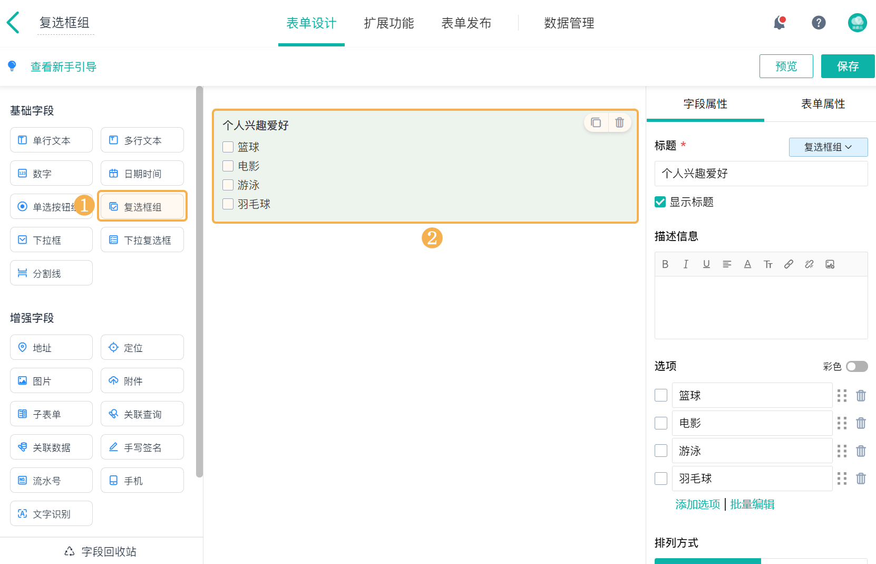Add a 下拉框 field
The height and width of the screenshot is (564, 876).
point(51,240)
